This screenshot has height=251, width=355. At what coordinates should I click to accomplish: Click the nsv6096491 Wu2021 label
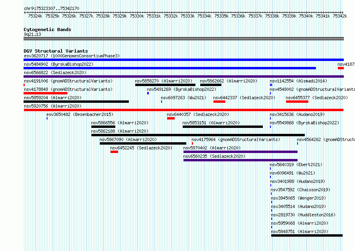[292, 173]
